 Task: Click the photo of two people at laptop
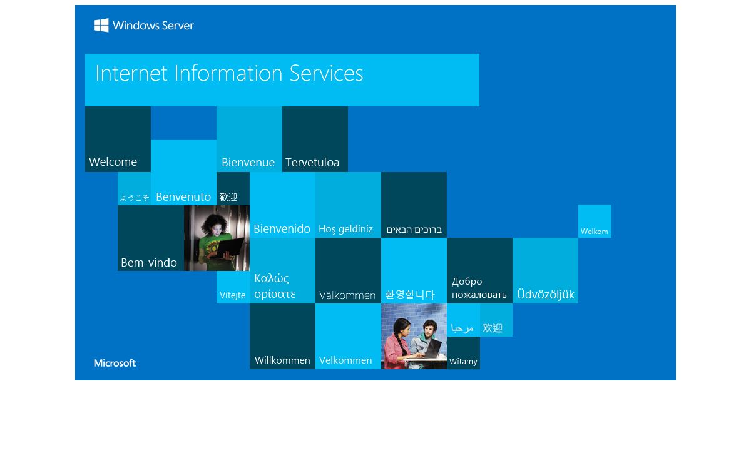[x=414, y=336]
